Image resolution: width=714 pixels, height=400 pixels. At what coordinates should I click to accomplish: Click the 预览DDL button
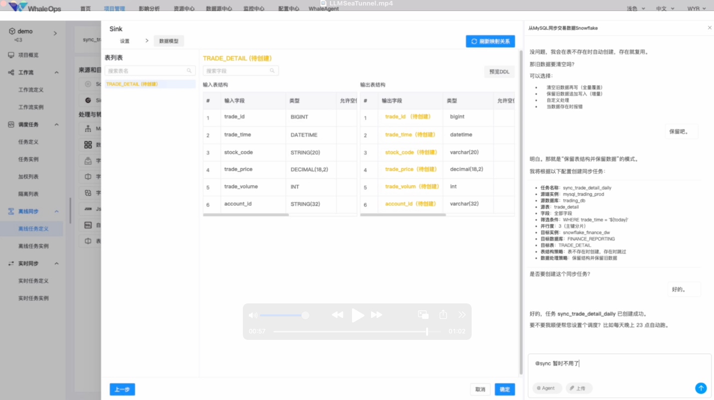pos(499,72)
